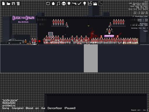Image resolution: width=149 pixels, height=112 pixels.
Task: Click the P: Pause/Start Music hint
Action: pos(140,16)
